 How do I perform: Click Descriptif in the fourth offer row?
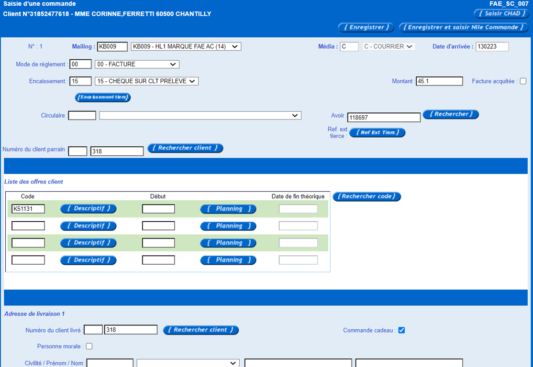tap(89, 260)
